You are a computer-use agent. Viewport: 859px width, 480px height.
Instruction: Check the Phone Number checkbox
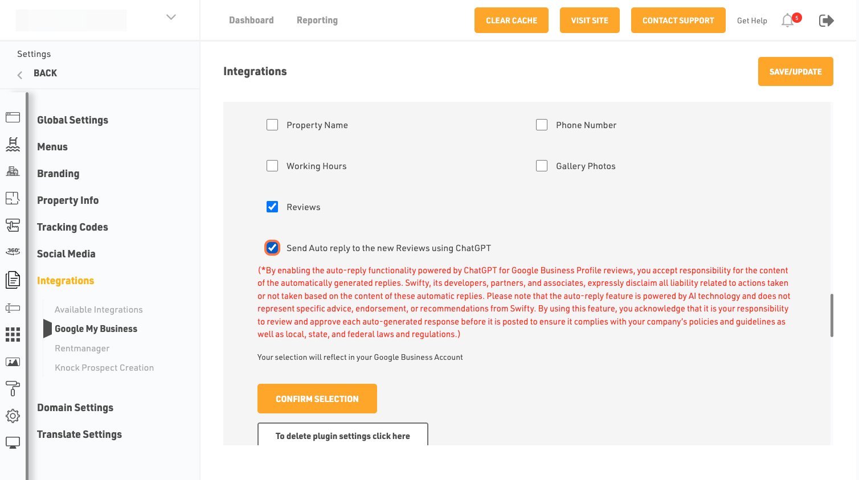542,125
